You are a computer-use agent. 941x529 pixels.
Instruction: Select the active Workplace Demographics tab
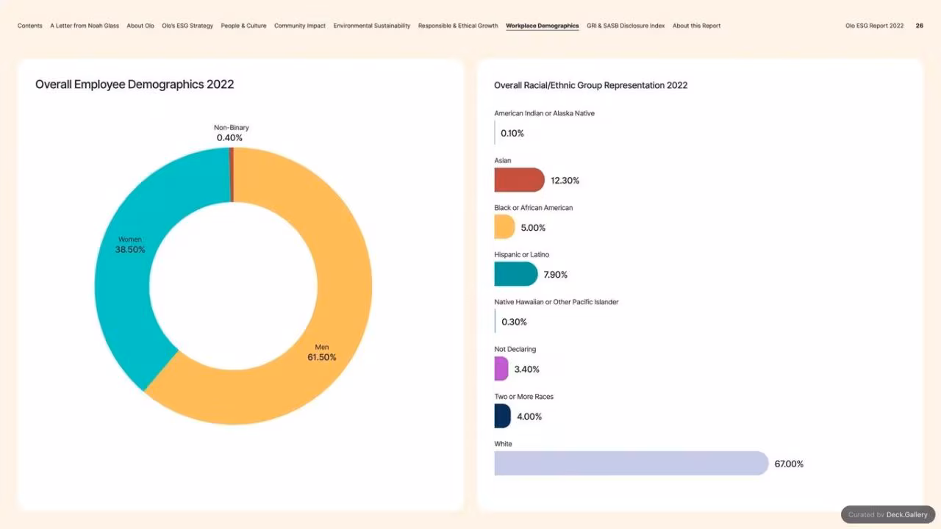click(x=543, y=26)
